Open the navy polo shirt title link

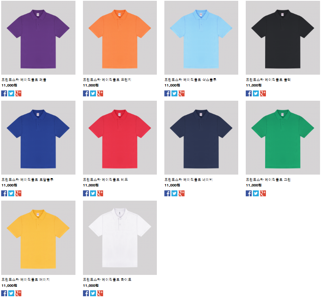coord(188,180)
